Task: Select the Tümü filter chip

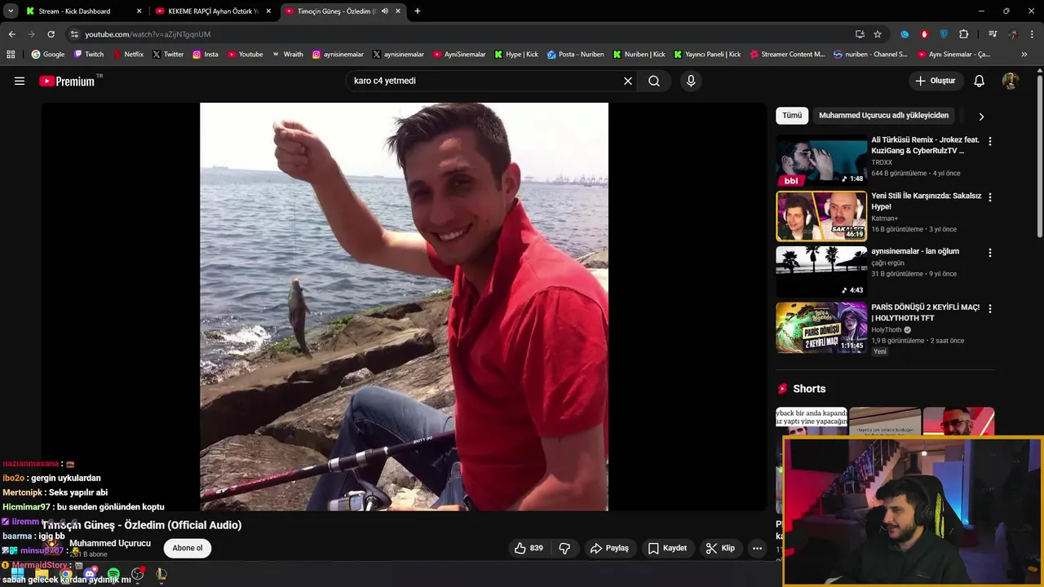Action: [x=792, y=116]
